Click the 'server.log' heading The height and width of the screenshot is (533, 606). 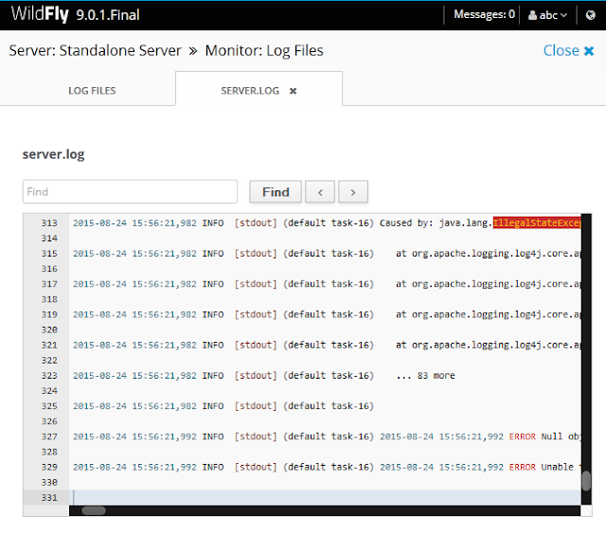(53, 154)
